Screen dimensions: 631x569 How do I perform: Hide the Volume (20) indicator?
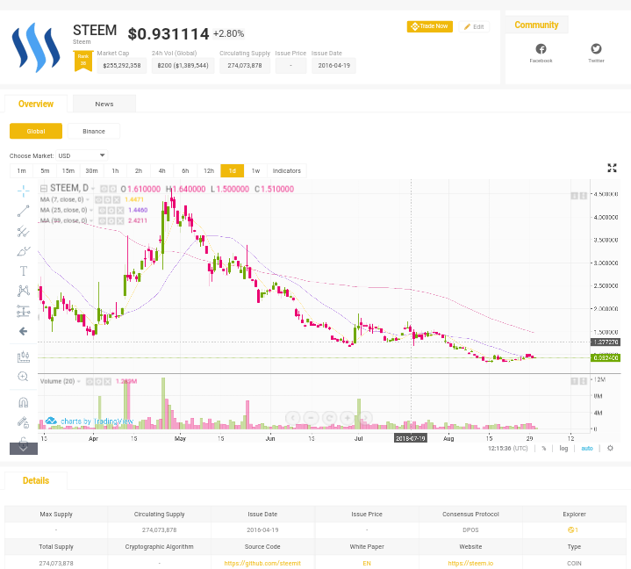pos(90,381)
